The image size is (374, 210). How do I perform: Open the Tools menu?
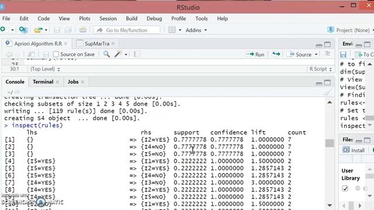(x=202, y=19)
